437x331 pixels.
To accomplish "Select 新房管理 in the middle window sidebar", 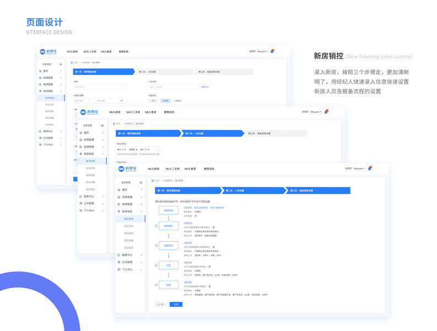I will pos(92,161).
